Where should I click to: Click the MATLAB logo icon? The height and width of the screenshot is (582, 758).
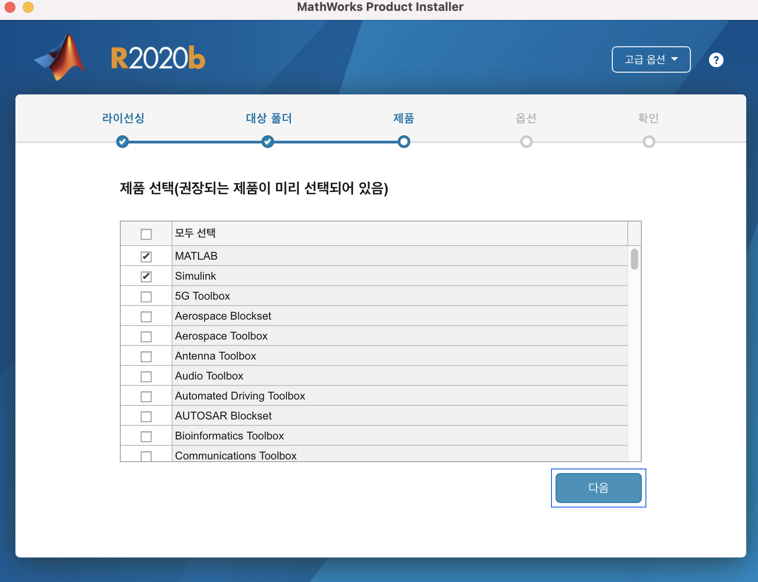coord(60,58)
